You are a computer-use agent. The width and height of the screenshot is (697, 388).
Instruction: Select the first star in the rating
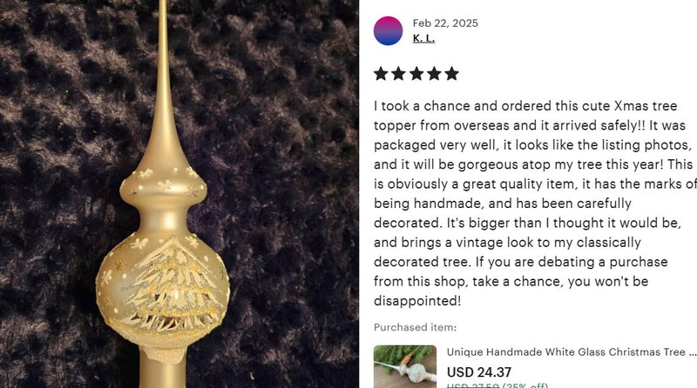pyautogui.click(x=381, y=74)
